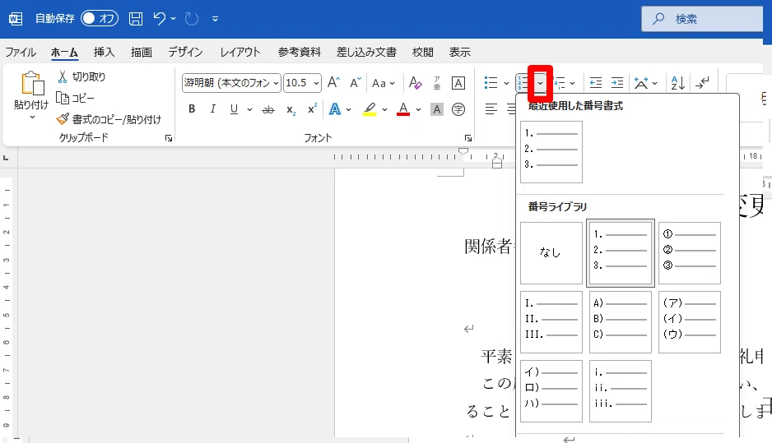The width and height of the screenshot is (772, 443).
Task: Open the 参考資料 tab
Action: point(299,52)
